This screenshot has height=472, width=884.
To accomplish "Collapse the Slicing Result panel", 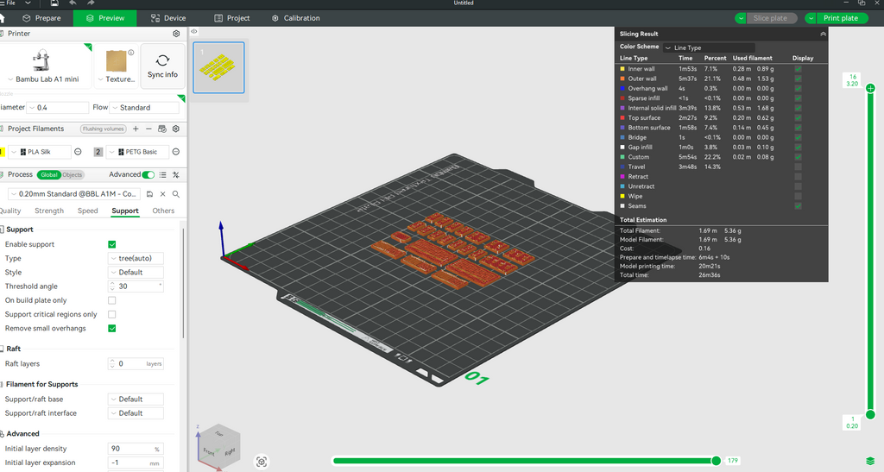I will click(x=823, y=34).
